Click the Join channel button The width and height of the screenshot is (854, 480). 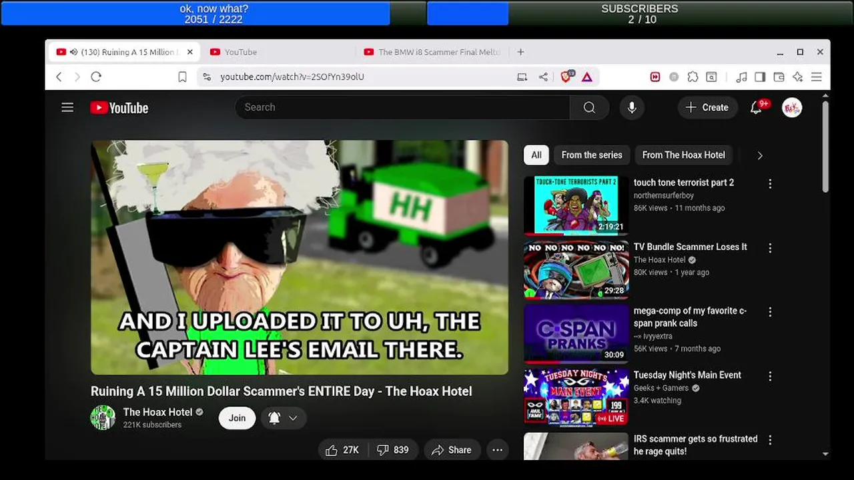click(x=237, y=418)
